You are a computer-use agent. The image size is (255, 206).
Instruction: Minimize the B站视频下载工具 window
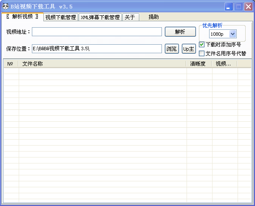pos(229,7)
